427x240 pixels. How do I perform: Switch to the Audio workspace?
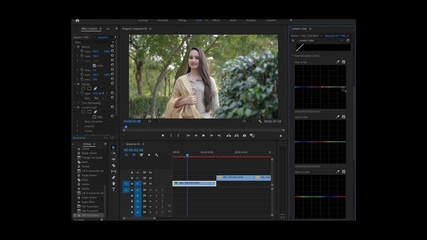pyautogui.click(x=233, y=21)
